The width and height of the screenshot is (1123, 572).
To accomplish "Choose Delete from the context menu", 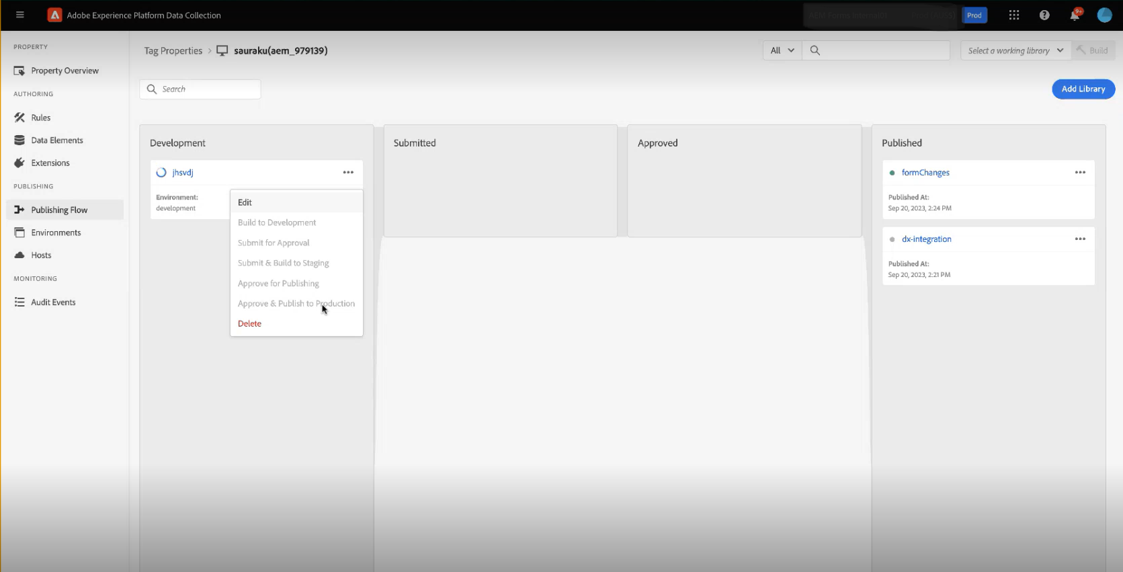I will (x=296, y=323).
